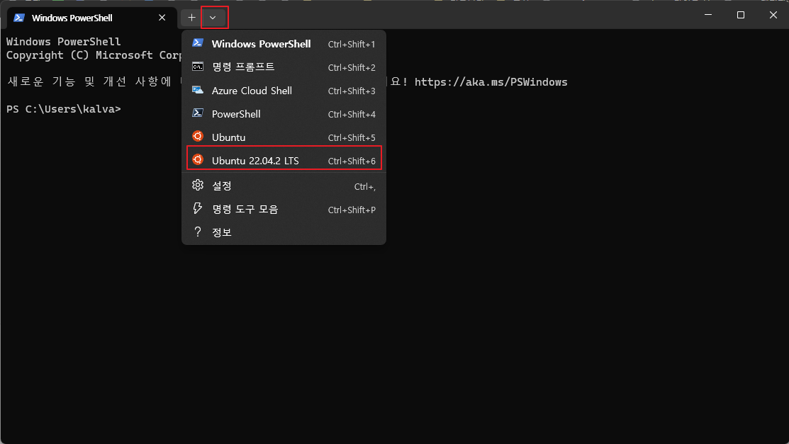The width and height of the screenshot is (789, 444).
Task: Click the question mark info icon
Action: tap(198, 232)
